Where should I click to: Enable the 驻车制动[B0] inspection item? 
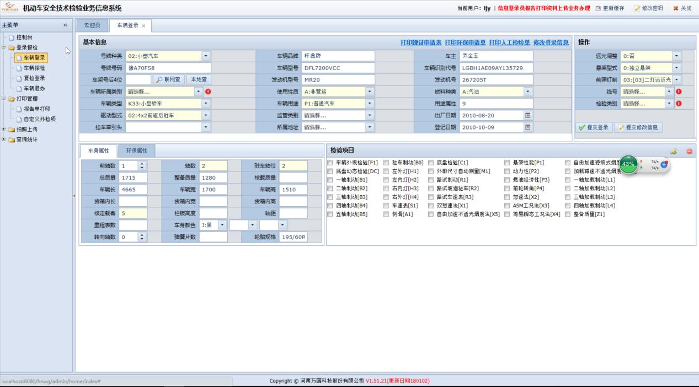tap(386, 163)
